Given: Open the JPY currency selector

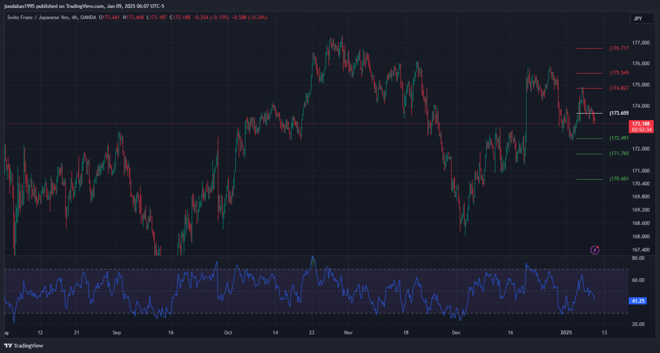Looking at the screenshot, I should click(x=638, y=18).
